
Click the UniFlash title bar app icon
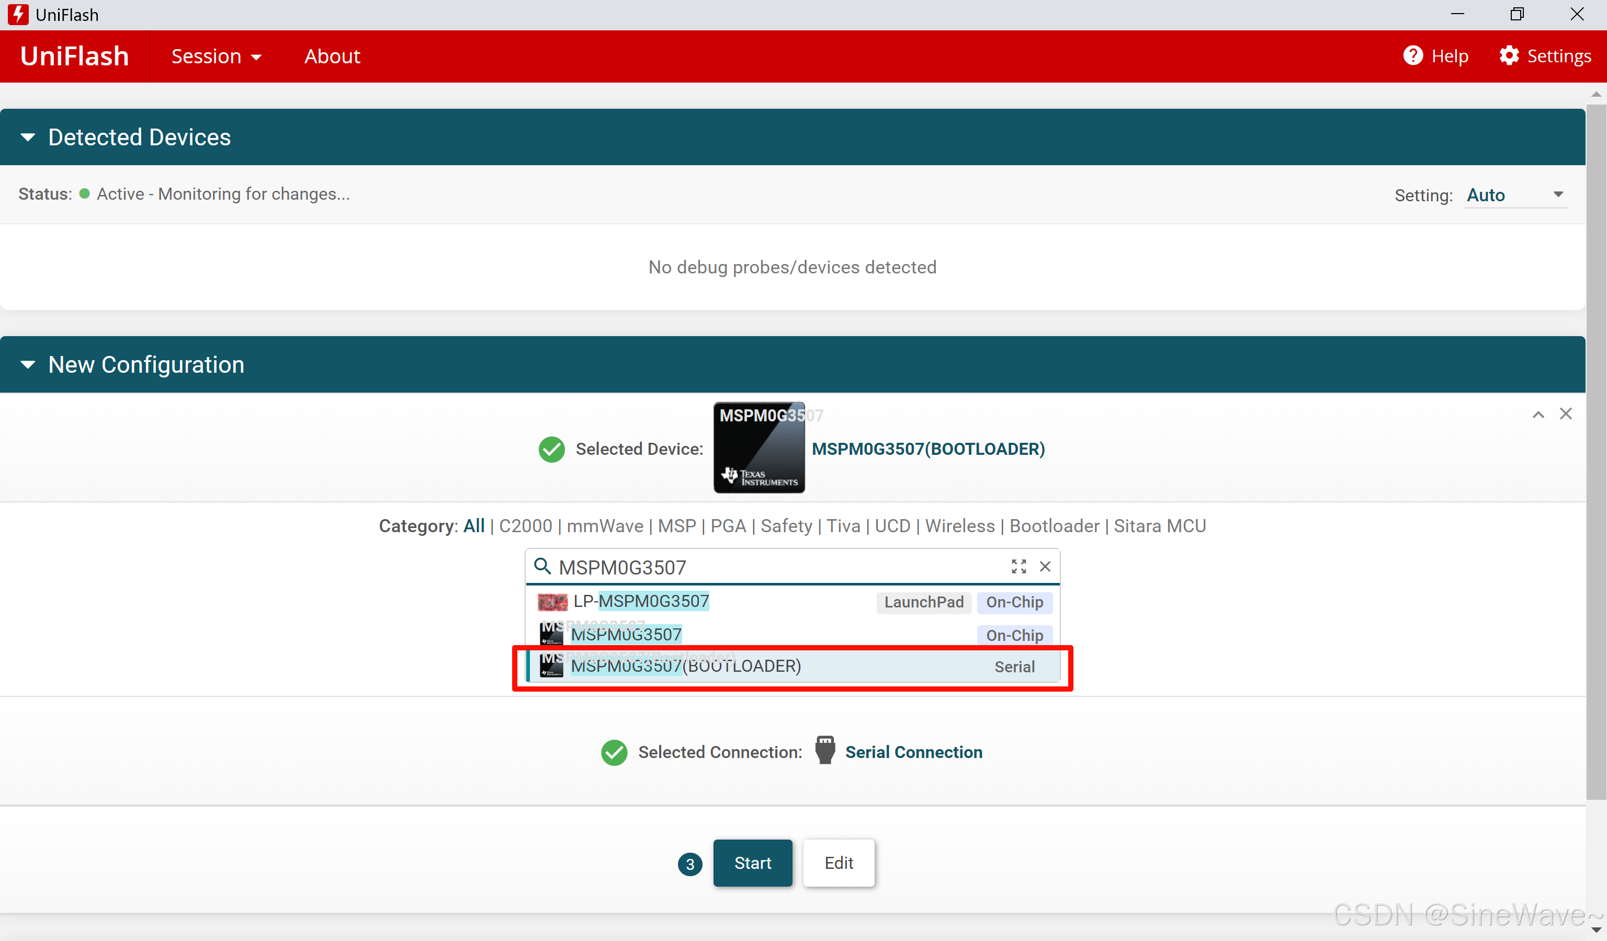tap(18, 15)
